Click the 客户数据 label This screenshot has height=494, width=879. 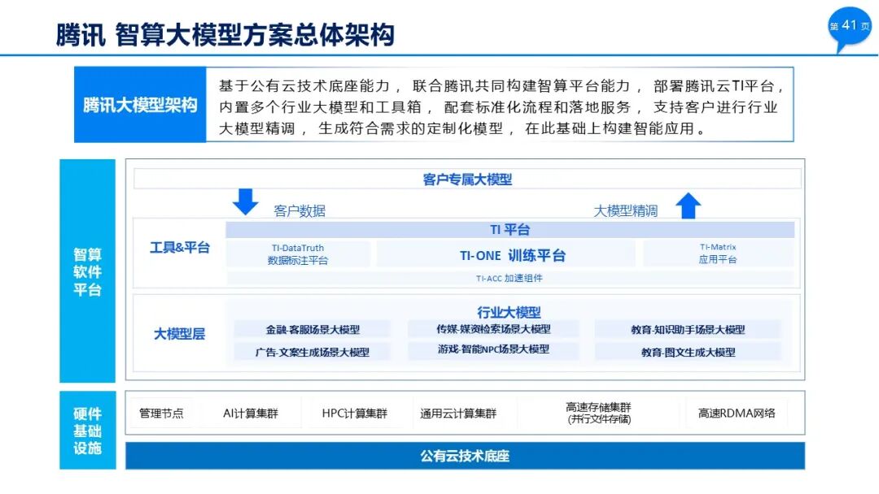(x=300, y=211)
